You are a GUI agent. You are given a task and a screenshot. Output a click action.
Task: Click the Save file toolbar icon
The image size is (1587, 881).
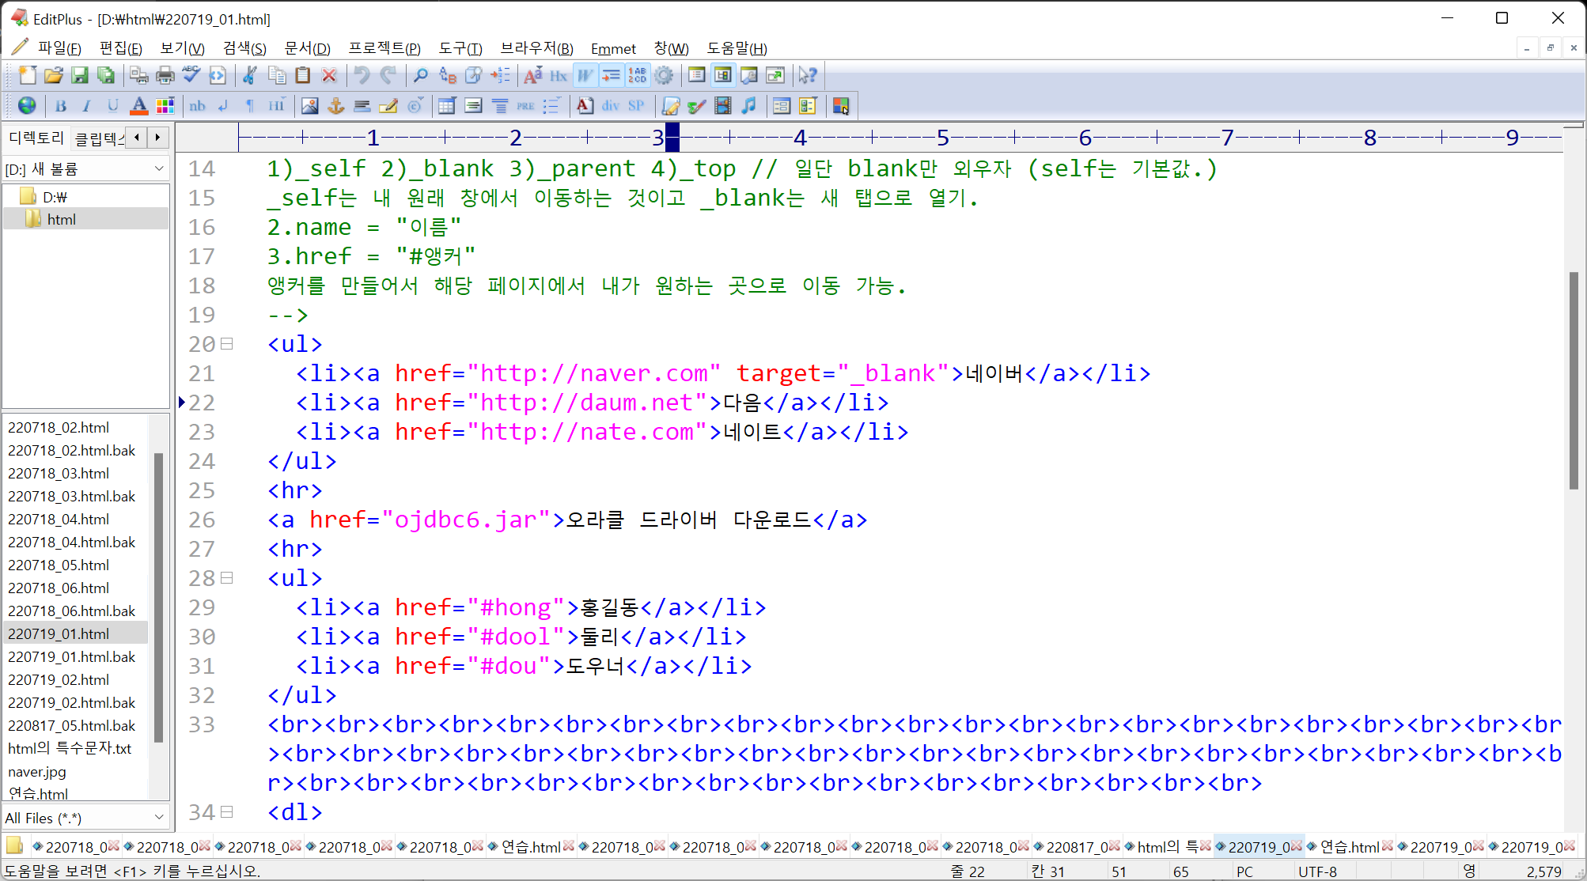[x=80, y=75]
